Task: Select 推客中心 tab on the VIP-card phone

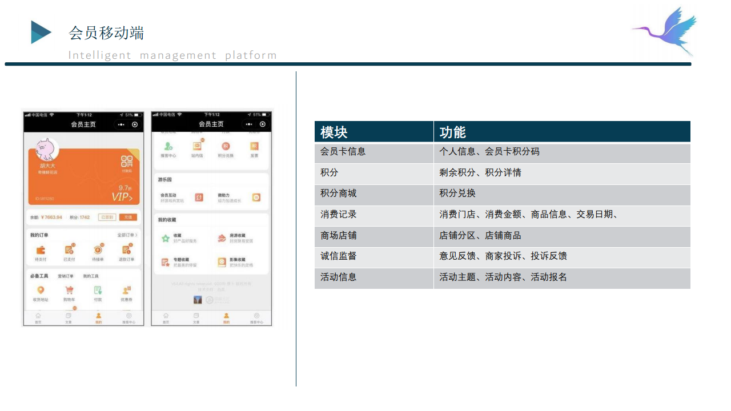Action: tap(129, 318)
